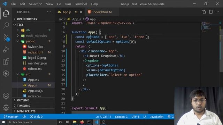Viewport: 223px width, 125px height.
Task: Close the App.js editor tab
Action: coord(81,12)
